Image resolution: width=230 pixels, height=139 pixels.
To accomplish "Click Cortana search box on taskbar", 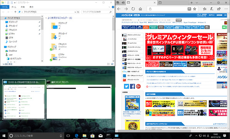I will pos(36,136).
